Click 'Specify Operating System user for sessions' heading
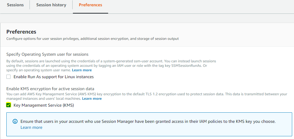 point(47,55)
